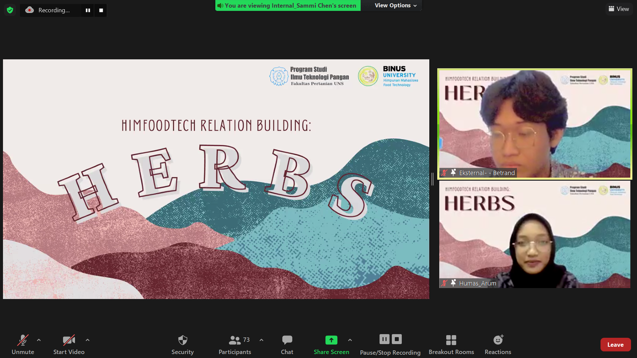Click the HIMFOODTECH RELATION BUILDING title text

216,126
